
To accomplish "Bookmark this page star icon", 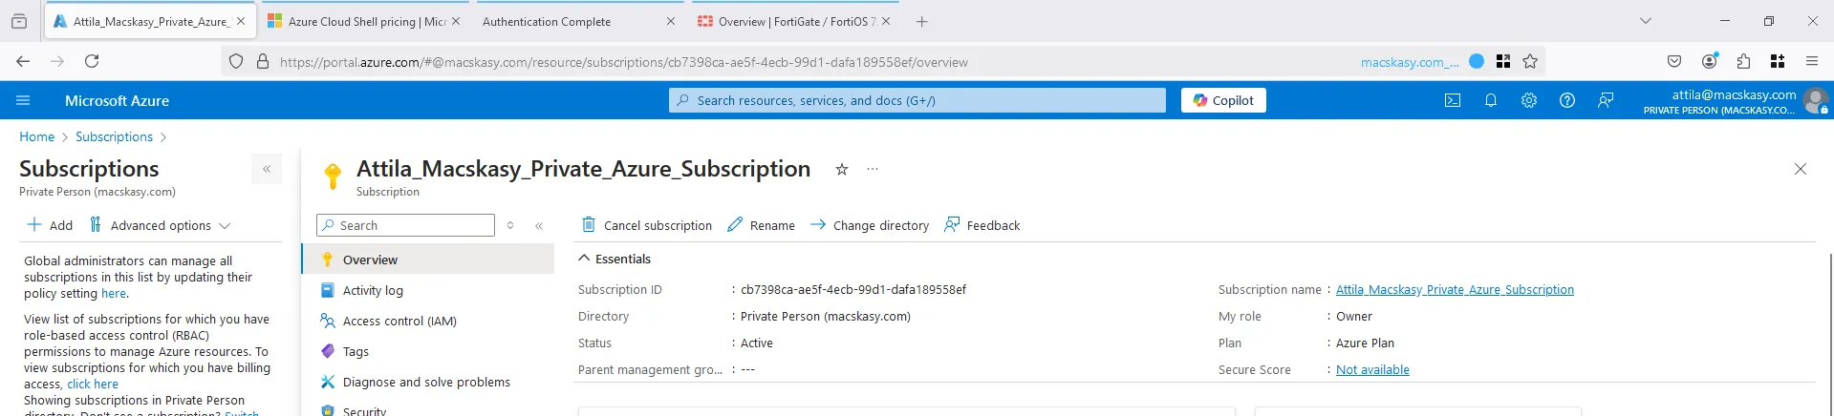I will click(x=1530, y=61).
